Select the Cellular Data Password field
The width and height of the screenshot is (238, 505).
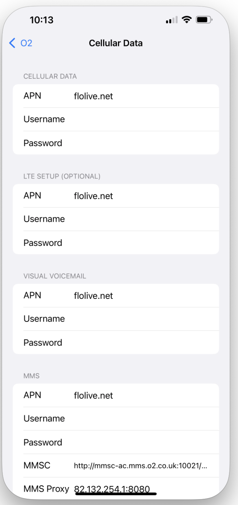click(138, 143)
